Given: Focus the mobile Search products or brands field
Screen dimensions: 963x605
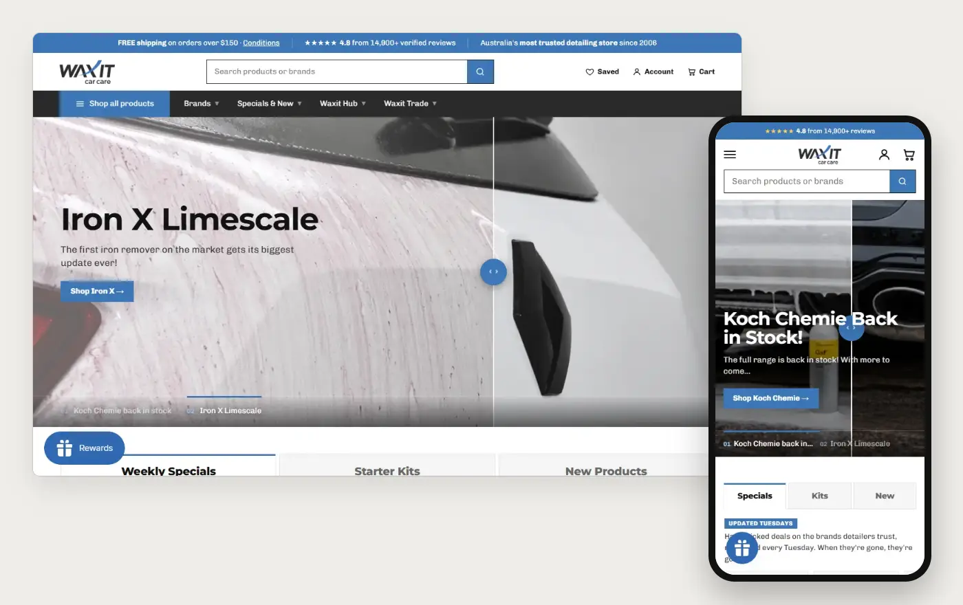Looking at the screenshot, I should (807, 181).
